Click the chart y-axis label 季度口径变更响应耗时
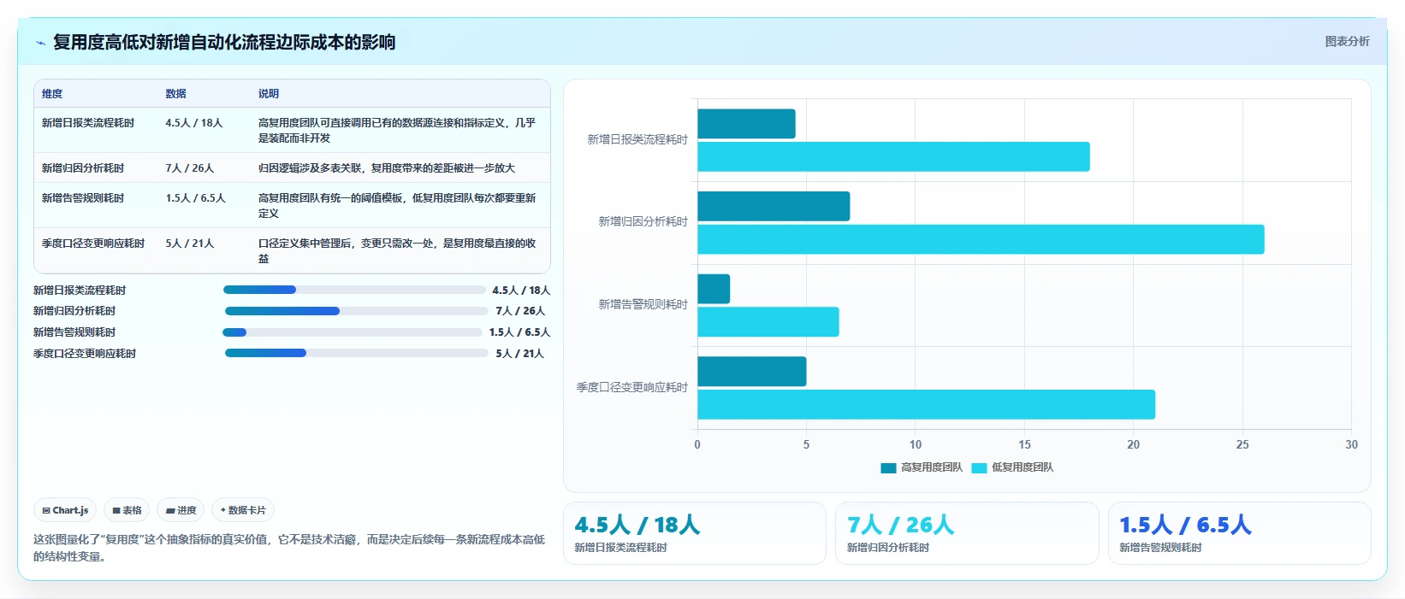This screenshot has width=1405, height=599. tap(632, 387)
